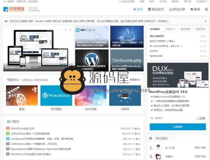The width and height of the screenshot is (210, 160).
Task: Open ranked post 1 WordPress主题 QUX
Action: click(23, 128)
